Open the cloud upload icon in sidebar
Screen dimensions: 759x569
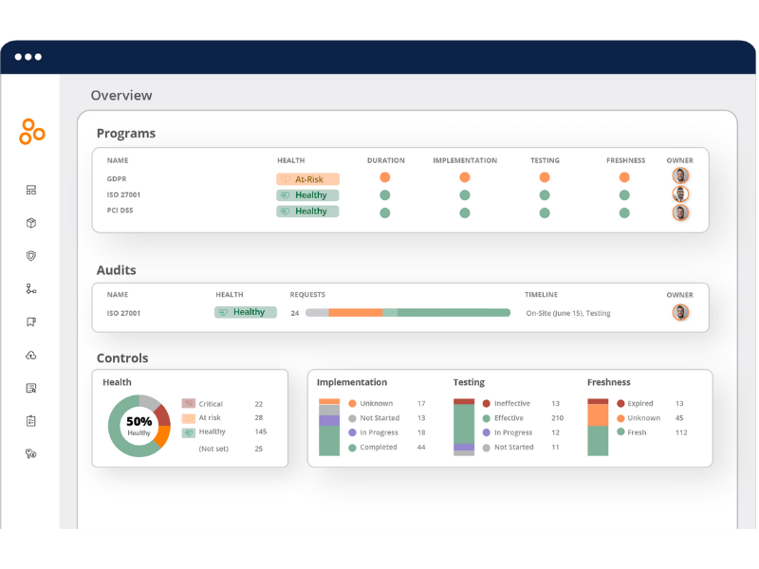31,356
